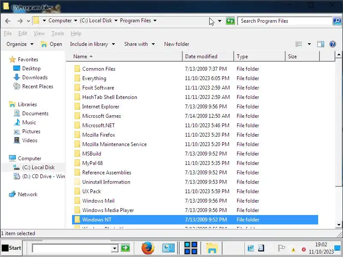Launch Firefox from the taskbar
The image size is (343, 257).
pyautogui.click(x=147, y=248)
